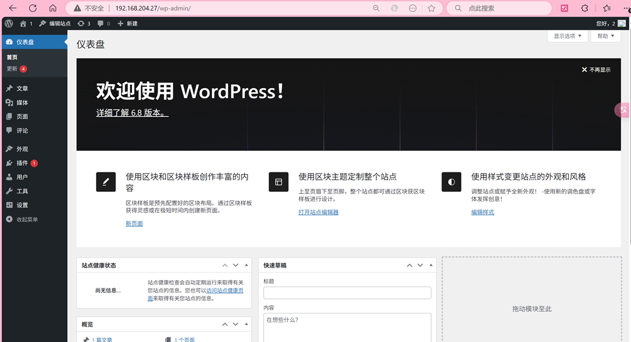
Task: Bookmark this page with the star icon
Action: pyautogui.click(x=432, y=8)
